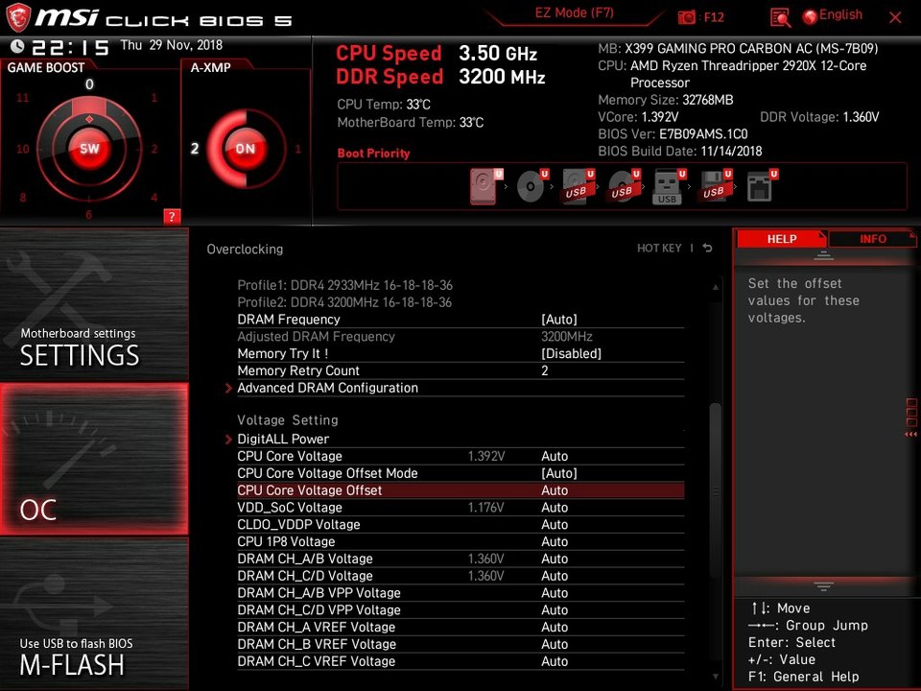Click the side panel triple-arrow expand handle
Viewport: 921px width, 691px height.
(x=910, y=434)
